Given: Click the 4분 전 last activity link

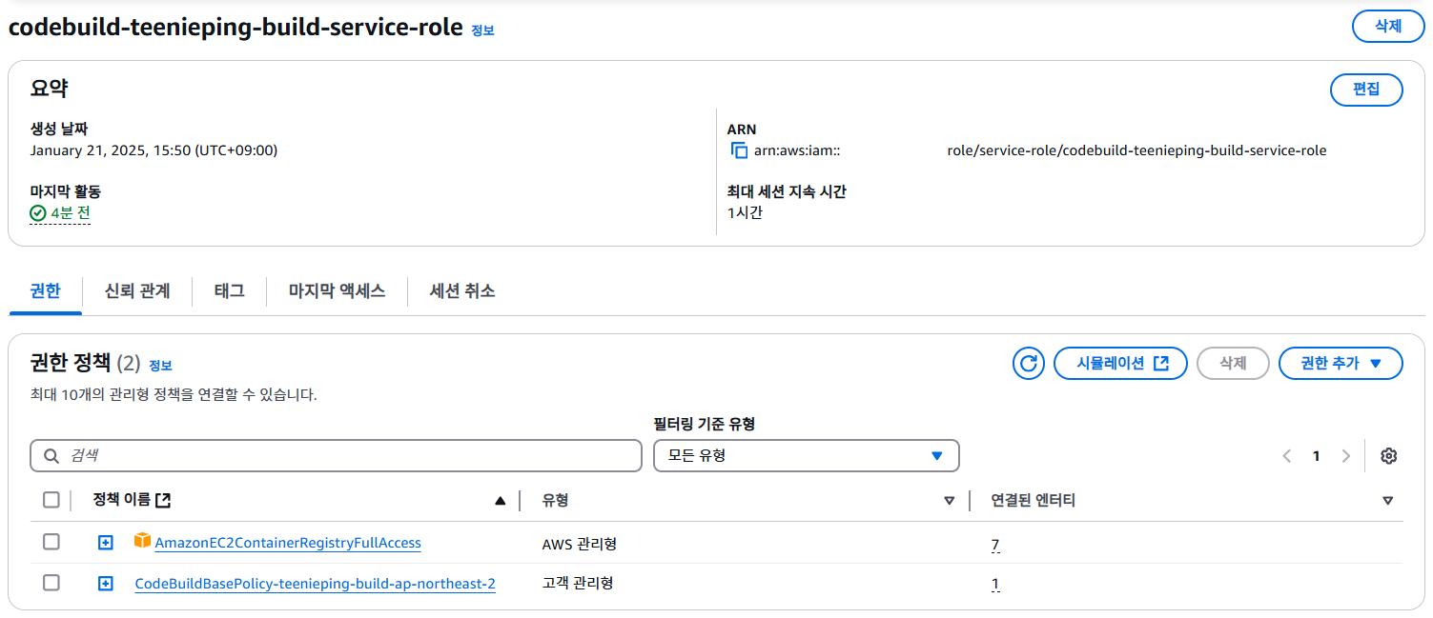Looking at the screenshot, I should click(71, 213).
